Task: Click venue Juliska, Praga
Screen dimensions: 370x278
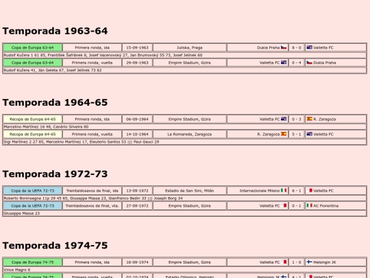Action: 190,48
